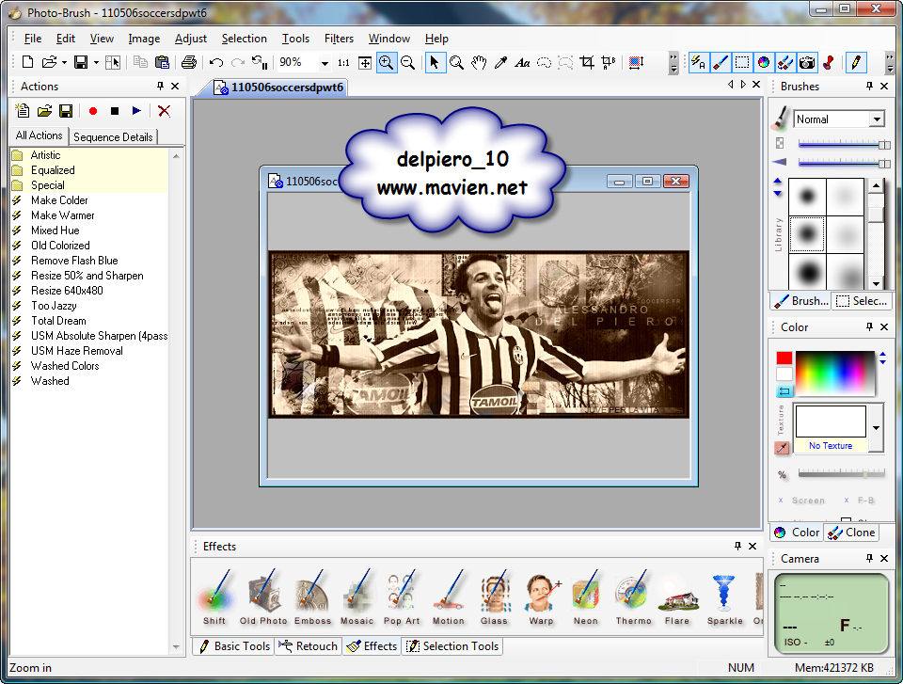Click the 110506soccersdpwt6 document tab
This screenshot has height=684, width=903.
point(278,87)
